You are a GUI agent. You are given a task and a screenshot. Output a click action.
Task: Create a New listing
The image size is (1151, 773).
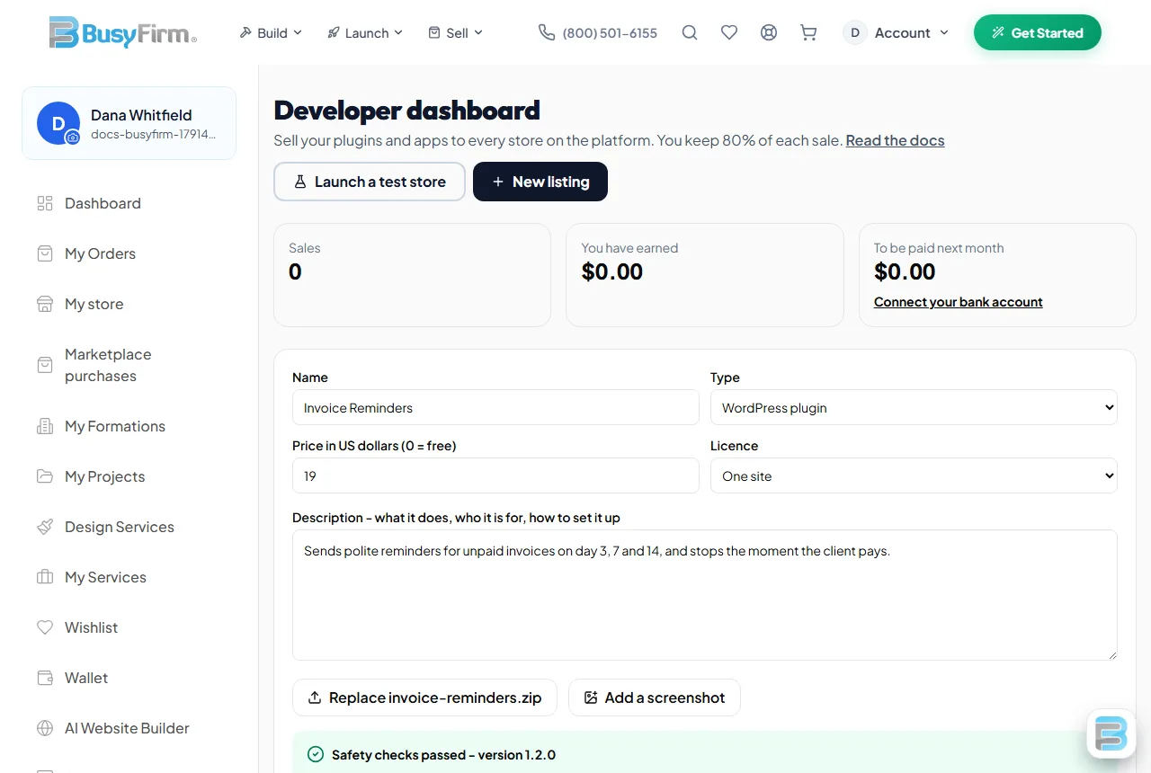(x=540, y=182)
